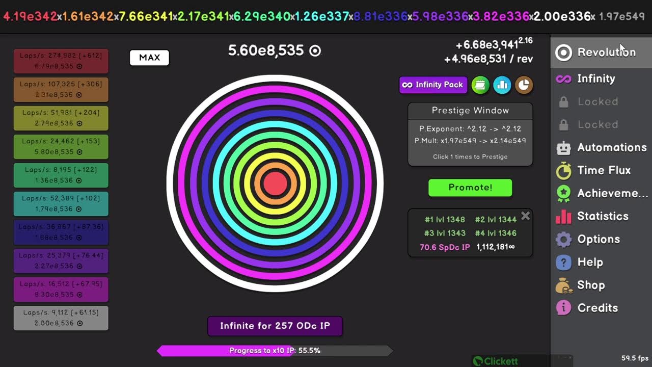Click the #3 lvl 1343 text
The image size is (652, 367).
coord(445,233)
